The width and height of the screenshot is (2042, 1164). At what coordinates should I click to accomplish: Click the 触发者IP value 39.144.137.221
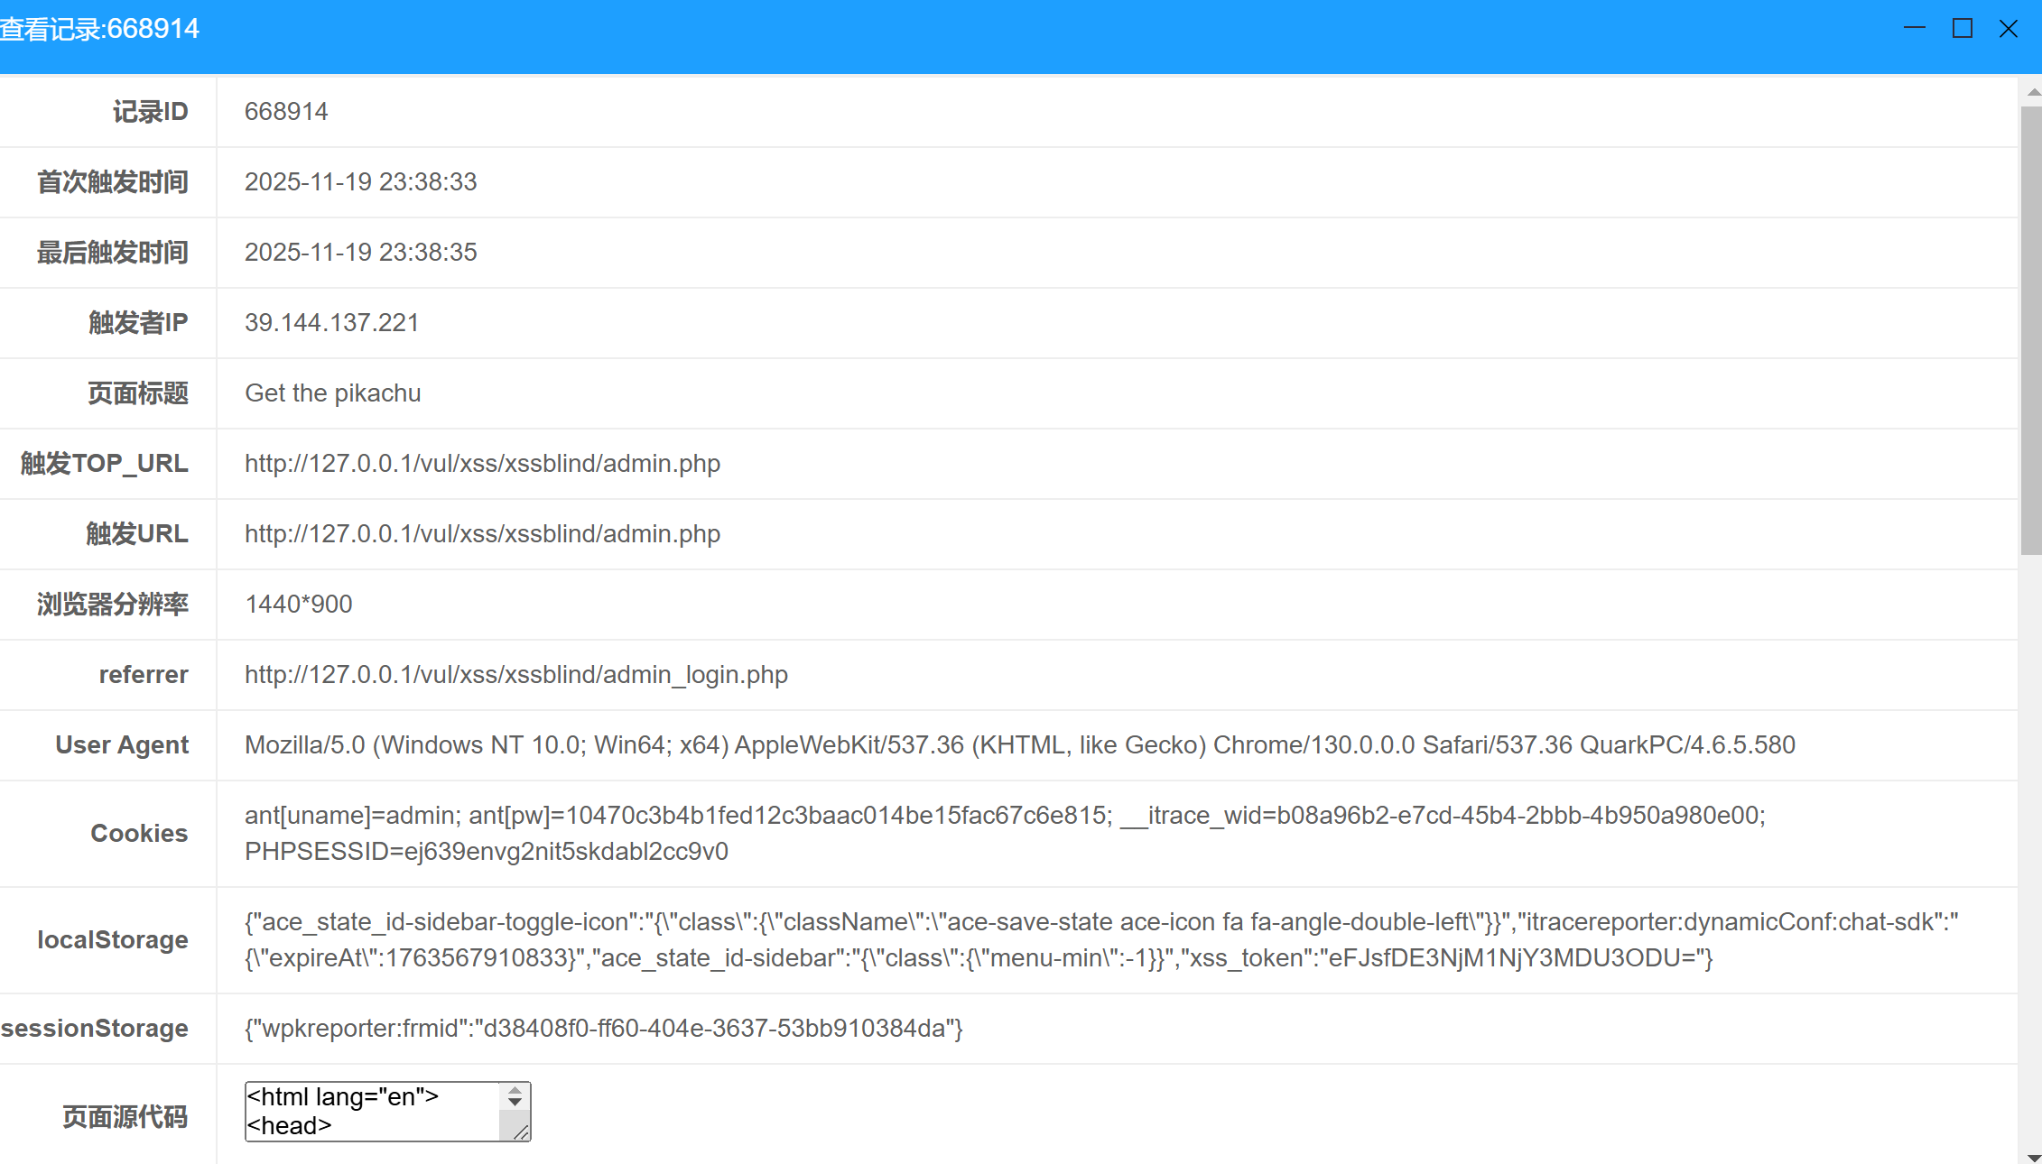coord(331,323)
